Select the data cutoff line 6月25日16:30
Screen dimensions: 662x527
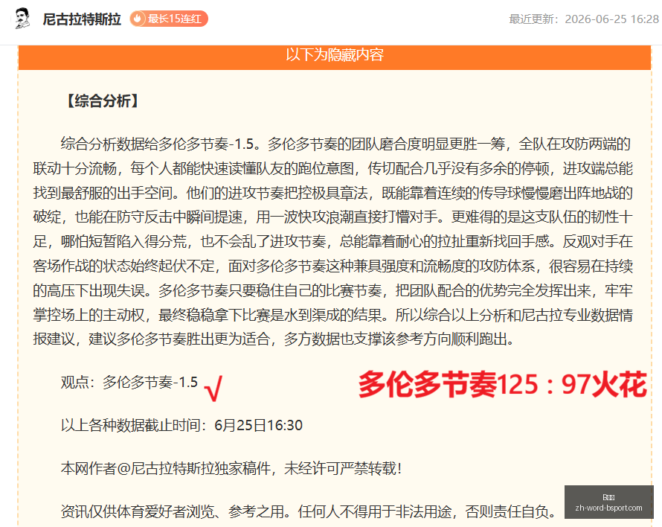pos(181,425)
